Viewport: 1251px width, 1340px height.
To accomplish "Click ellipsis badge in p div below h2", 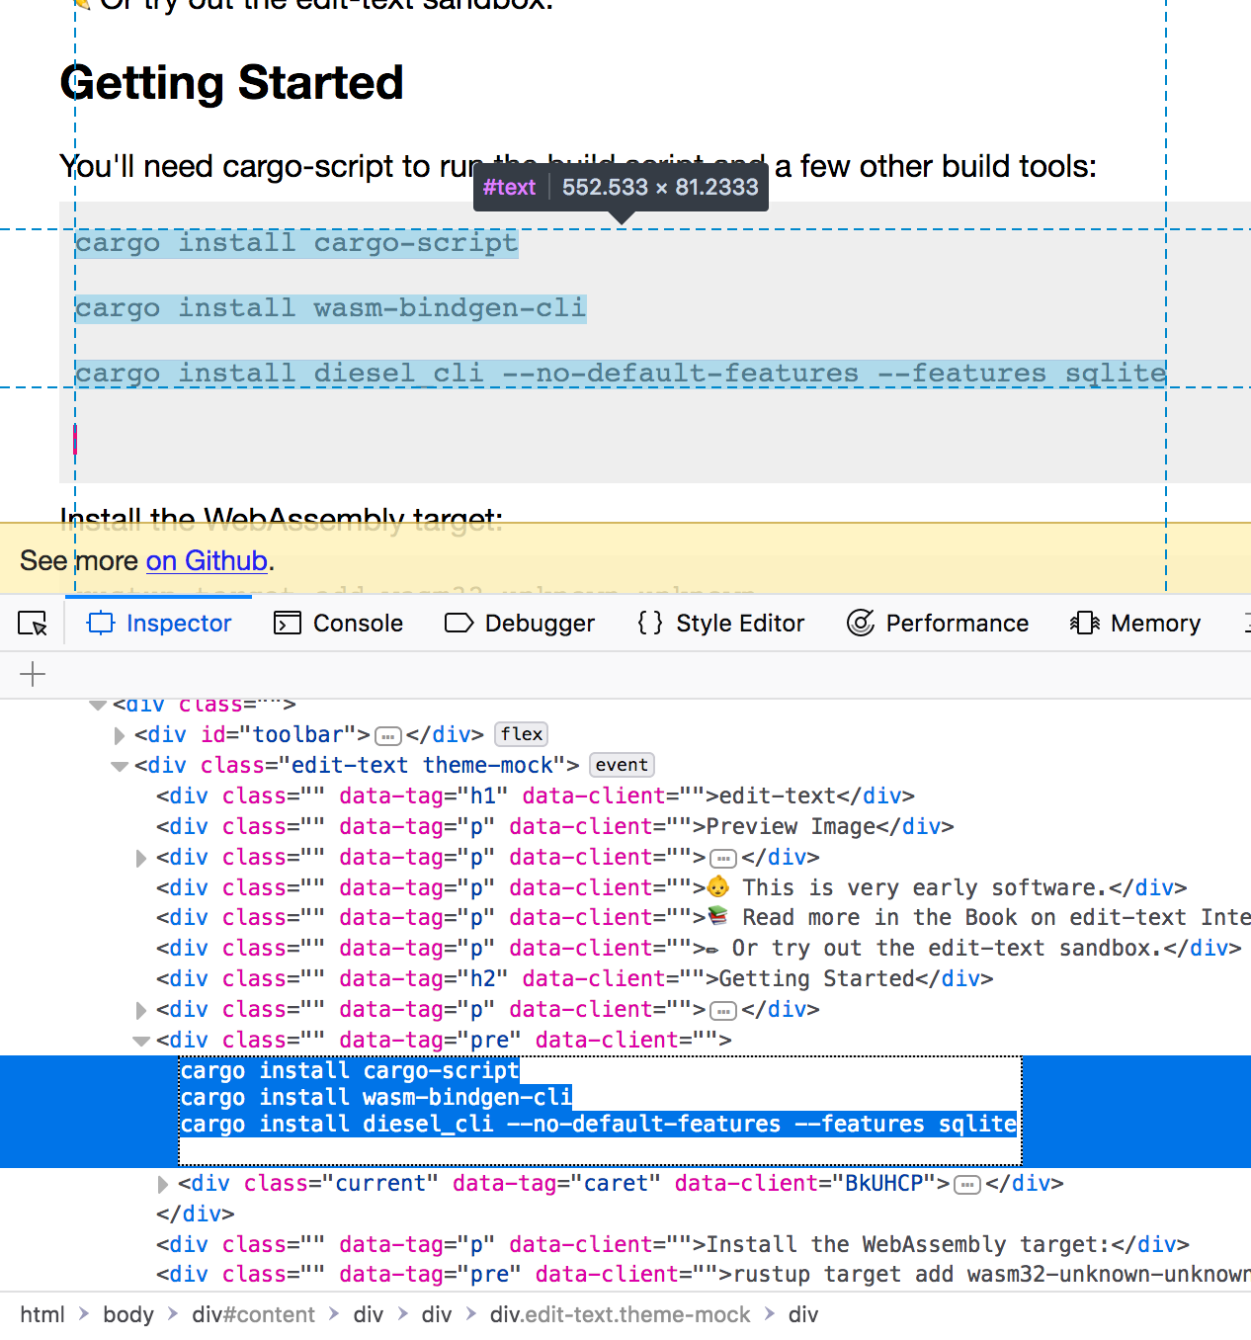I will coord(724,1011).
